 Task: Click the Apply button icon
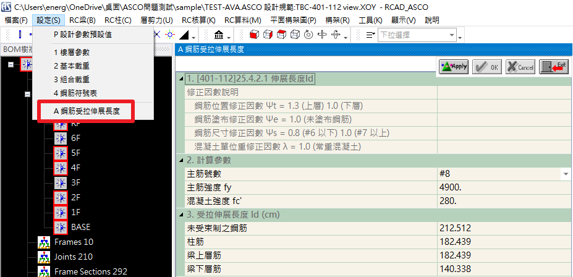454,67
